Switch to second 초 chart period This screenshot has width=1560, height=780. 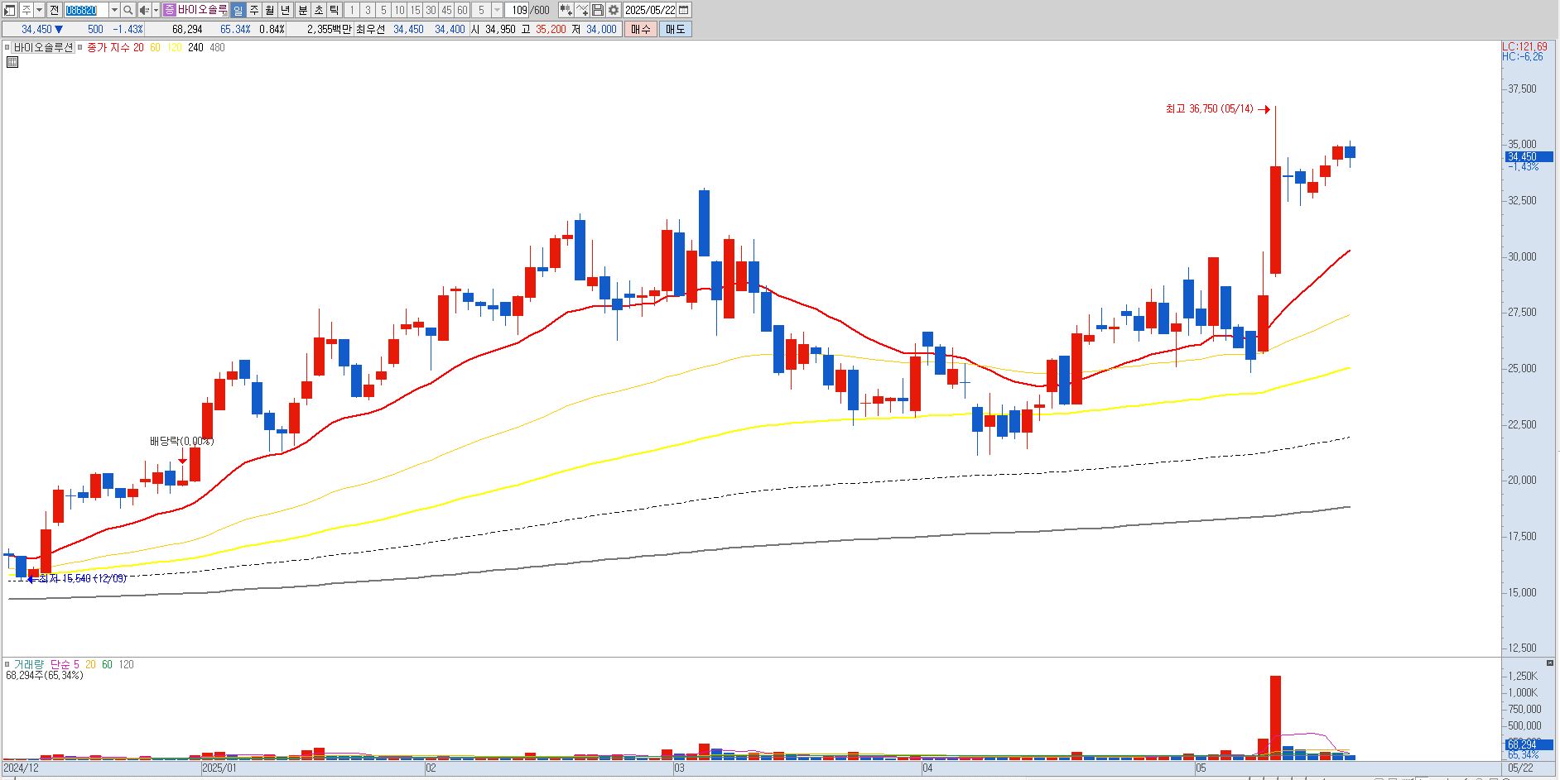tap(318, 10)
